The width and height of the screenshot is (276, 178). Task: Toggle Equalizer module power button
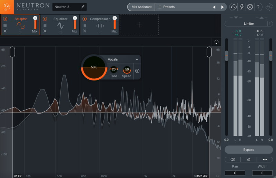tap(45, 19)
